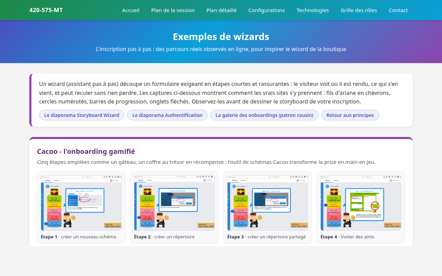This screenshot has height=276, width=442.
Task: Open the Étape 1 Cacoo screenshot thumbnail
Action: pyautogui.click(x=81, y=203)
